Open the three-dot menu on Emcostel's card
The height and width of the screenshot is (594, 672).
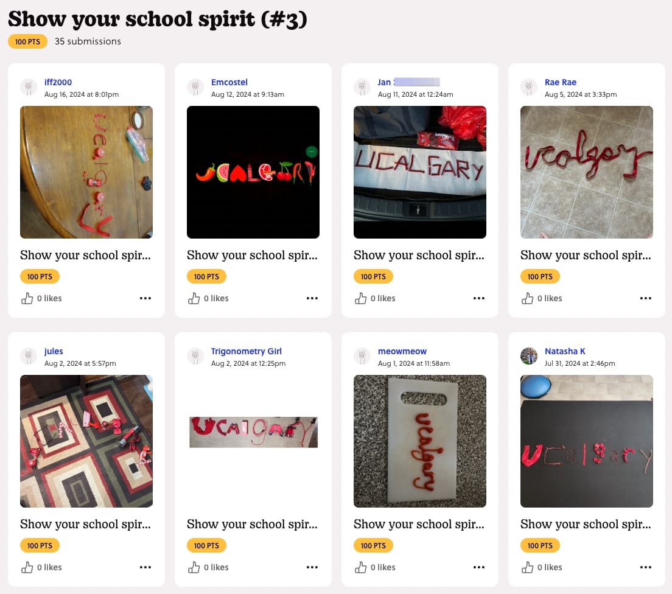pos(312,298)
